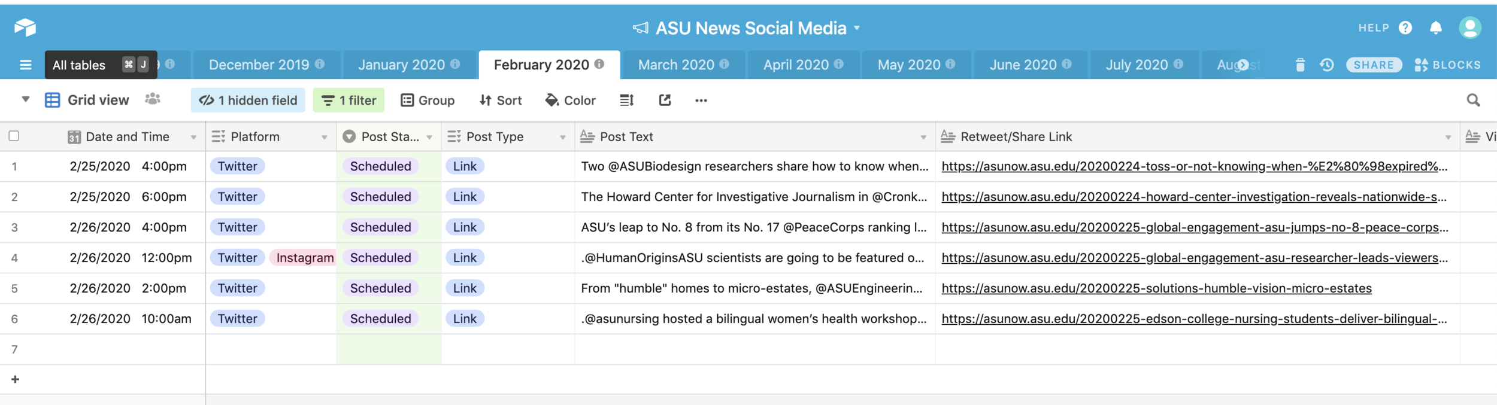Open collaborators people icon

(153, 99)
